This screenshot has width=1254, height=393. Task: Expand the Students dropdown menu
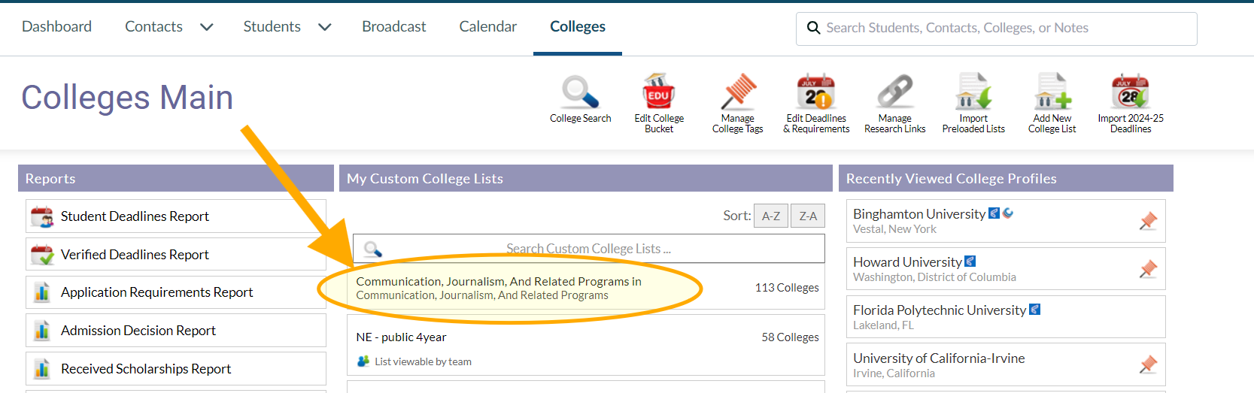coord(325,27)
